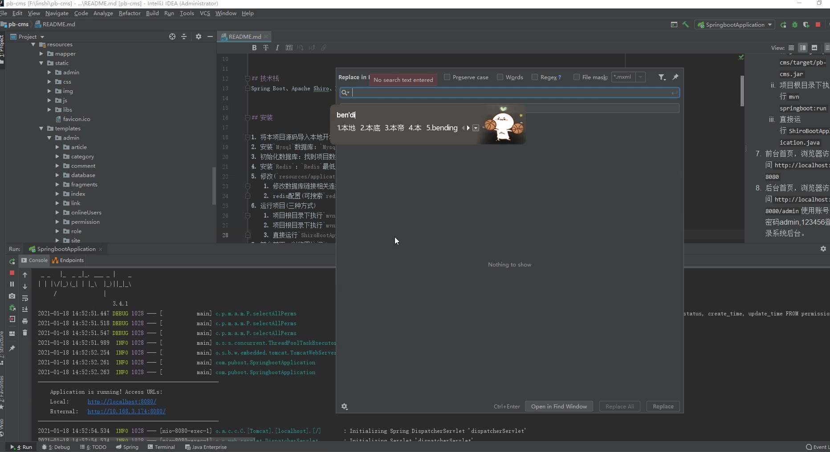Enable the Preserve case checkbox

[x=447, y=77]
